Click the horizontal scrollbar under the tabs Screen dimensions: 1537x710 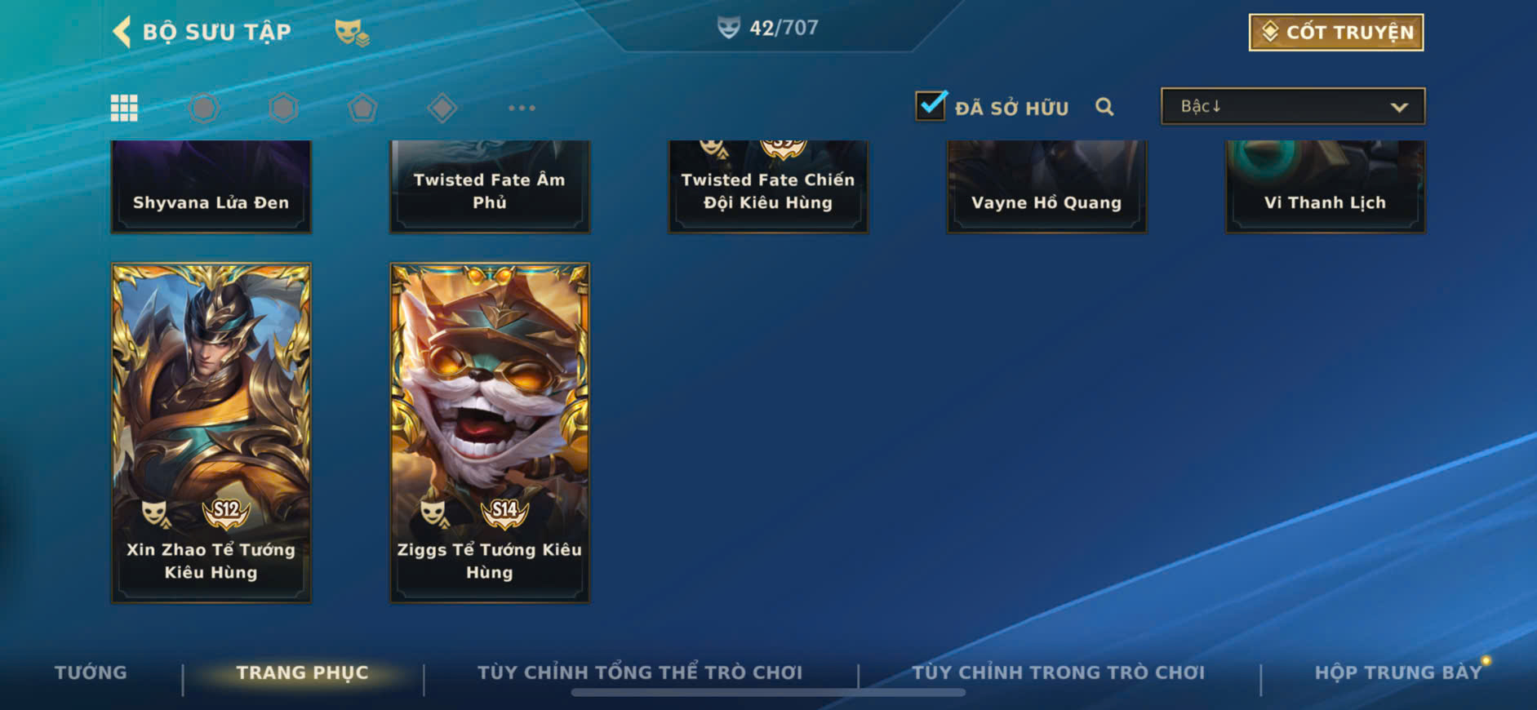768,693
